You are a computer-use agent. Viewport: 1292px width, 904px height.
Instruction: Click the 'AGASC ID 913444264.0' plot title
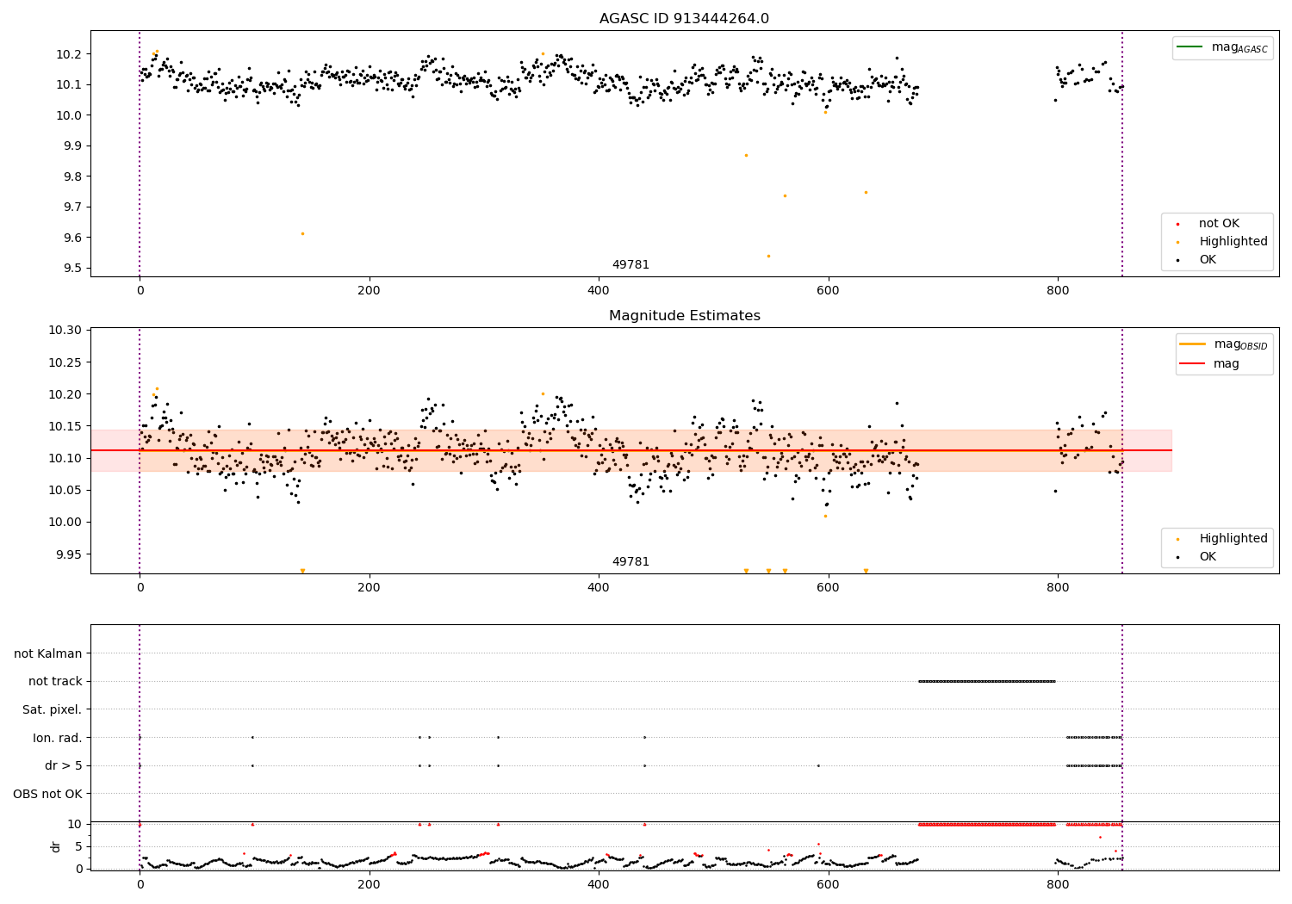click(684, 19)
